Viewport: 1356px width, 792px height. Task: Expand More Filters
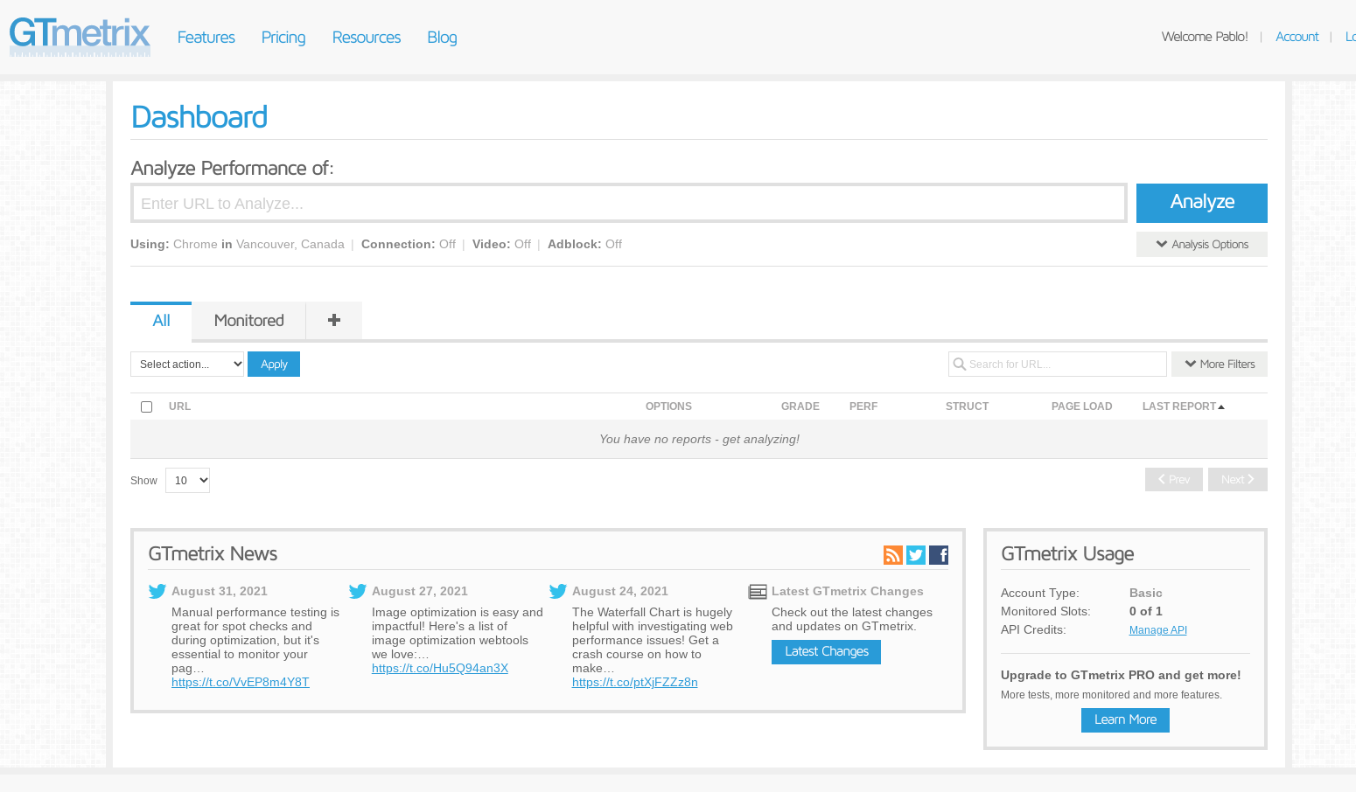1219,365
